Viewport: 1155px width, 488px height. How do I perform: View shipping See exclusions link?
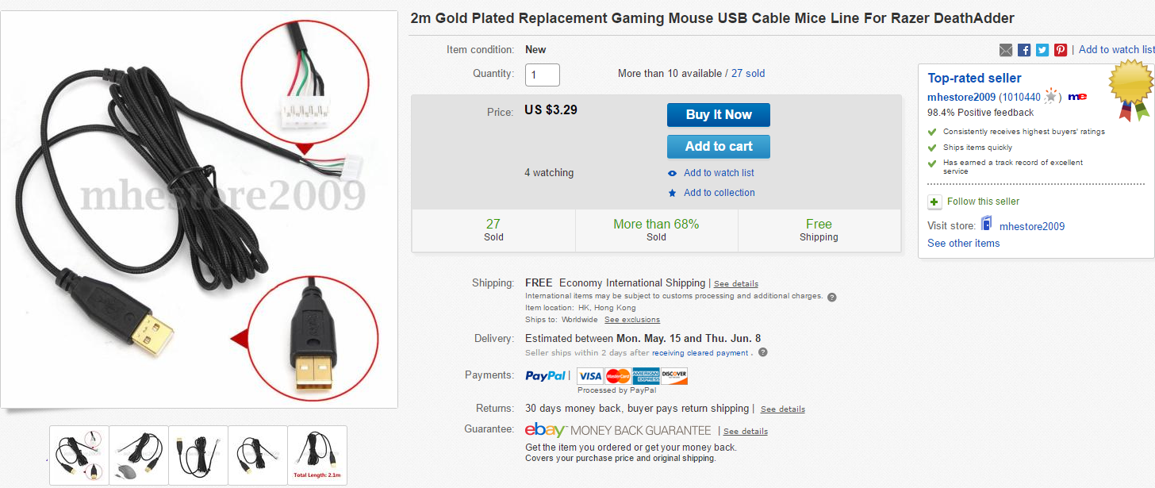click(x=631, y=320)
